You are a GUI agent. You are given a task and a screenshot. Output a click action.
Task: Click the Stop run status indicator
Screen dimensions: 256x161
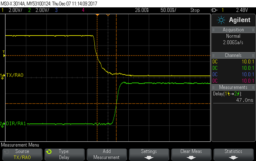click(x=195, y=10)
